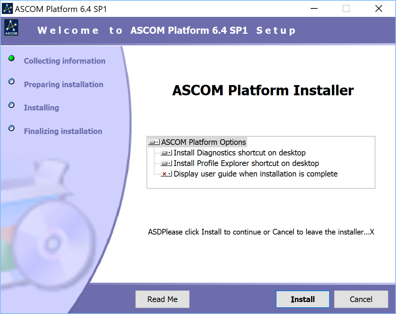Image resolution: width=396 pixels, height=314 pixels.
Task: Click the Finalizing installation step label
Action: (x=63, y=131)
